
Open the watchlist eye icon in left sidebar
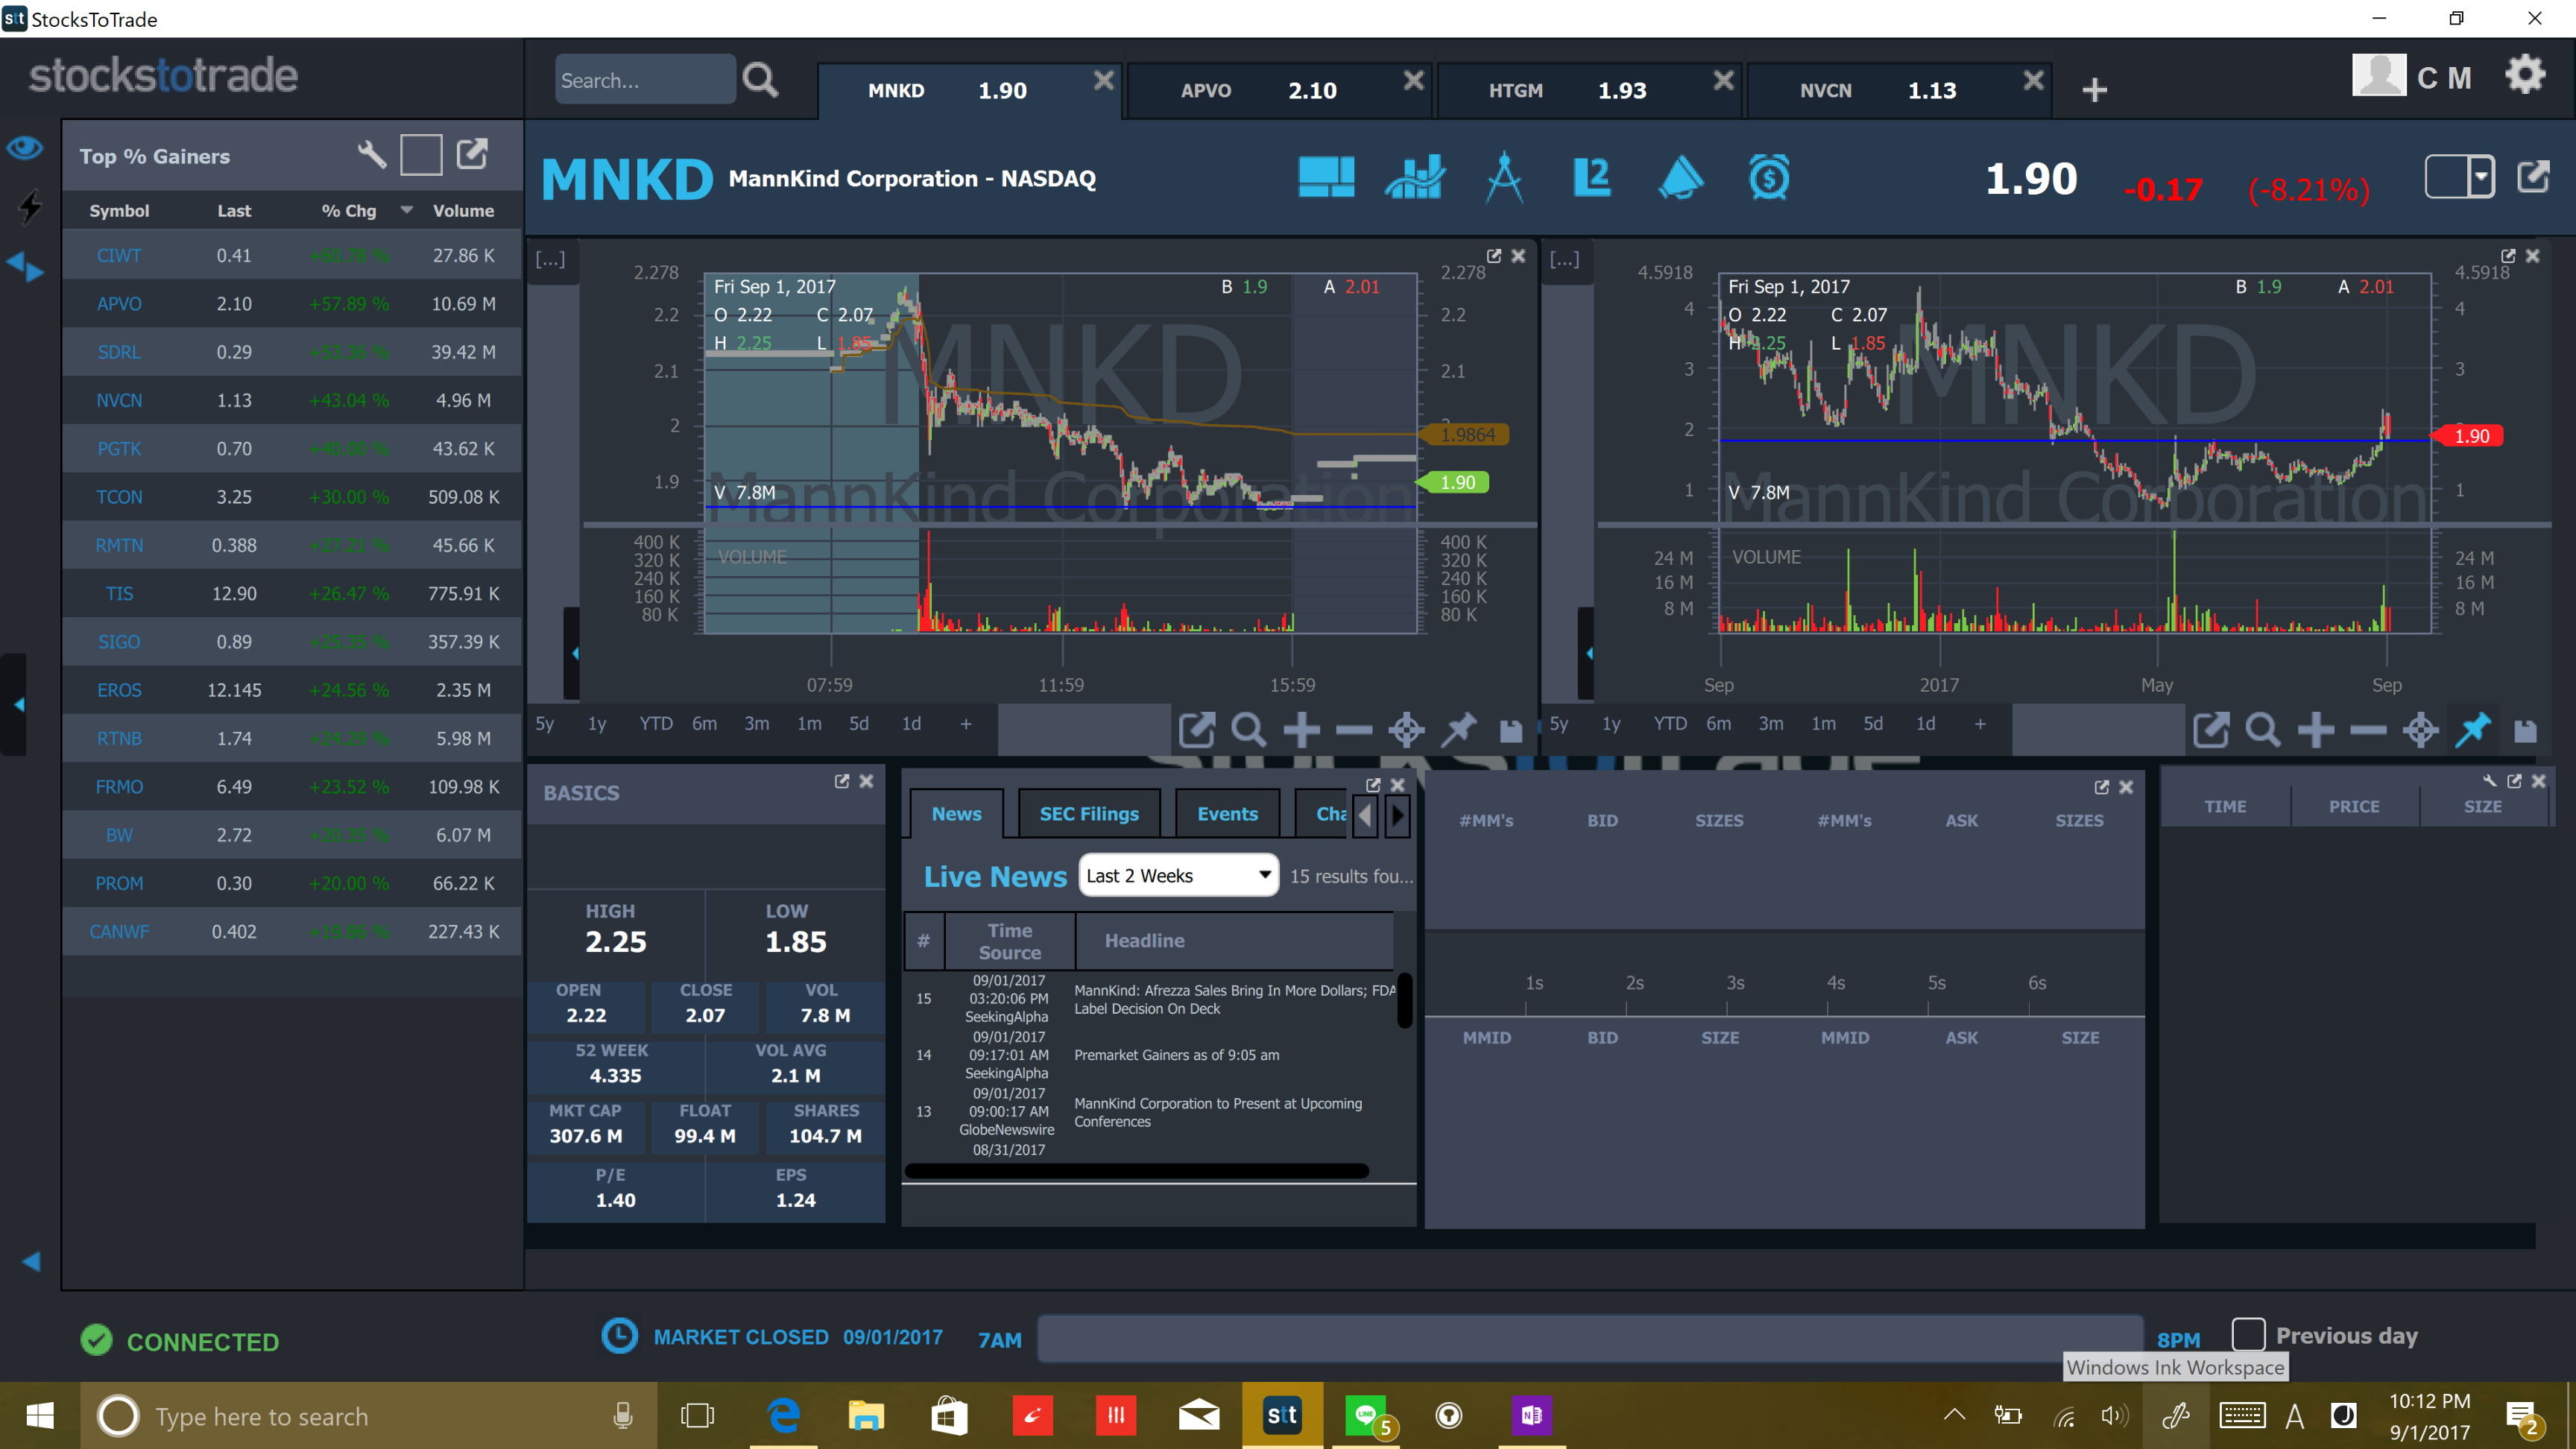point(25,147)
